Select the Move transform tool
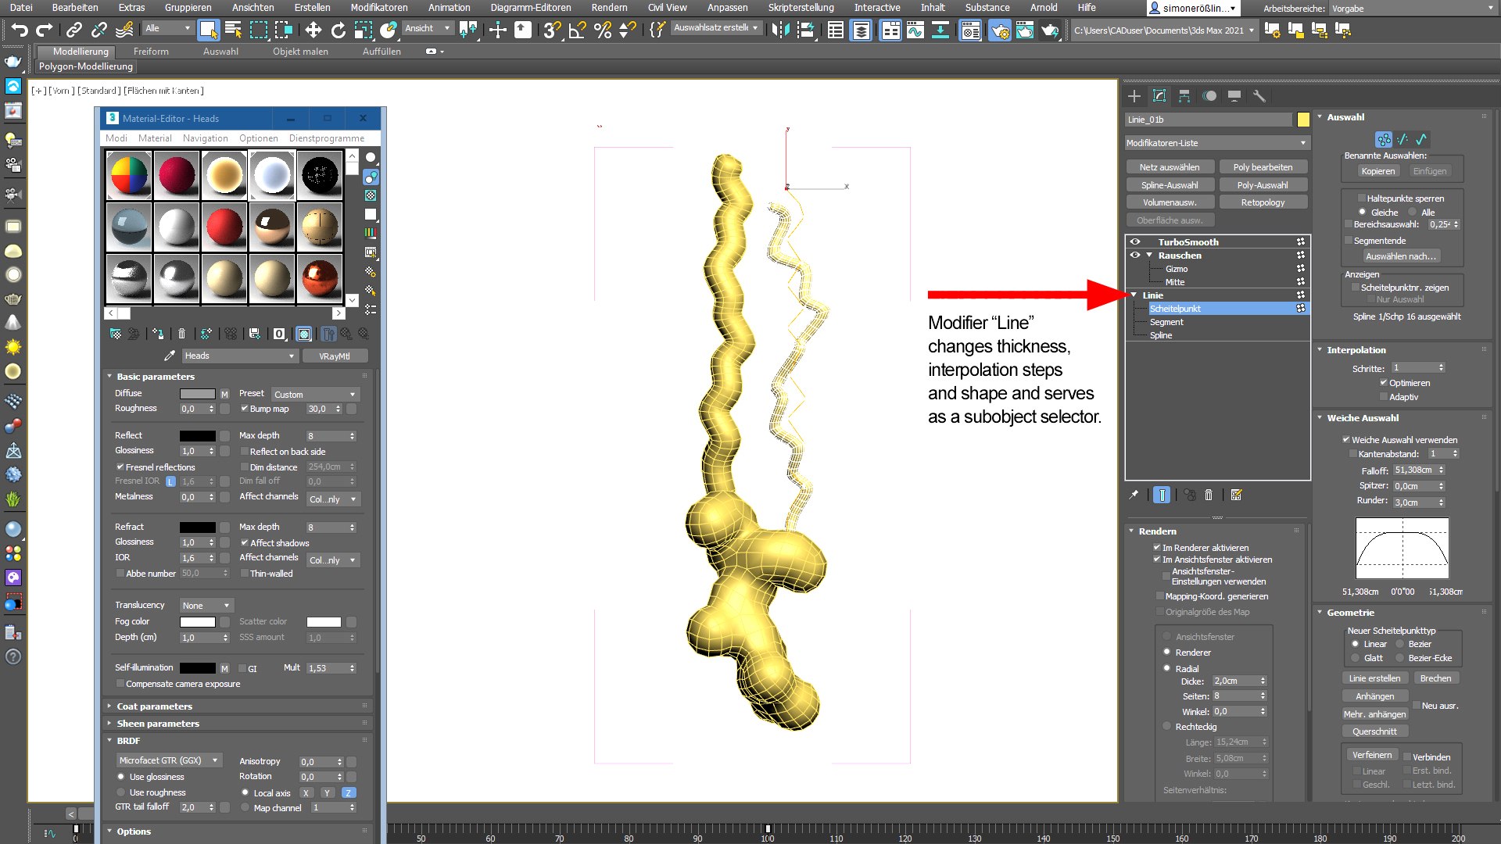This screenshot has height=844, width=1501. coord(313,30)
